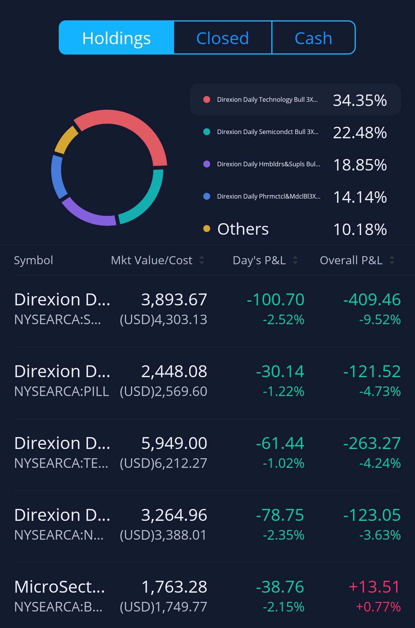Select red Technology Bull legend dot
415x628 pixels.
point(207,99)
